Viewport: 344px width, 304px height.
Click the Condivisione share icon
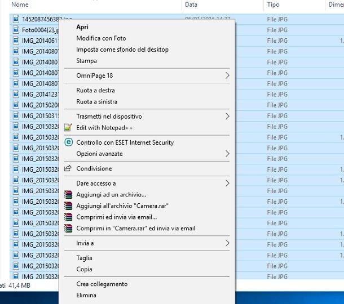coord(68,168)
